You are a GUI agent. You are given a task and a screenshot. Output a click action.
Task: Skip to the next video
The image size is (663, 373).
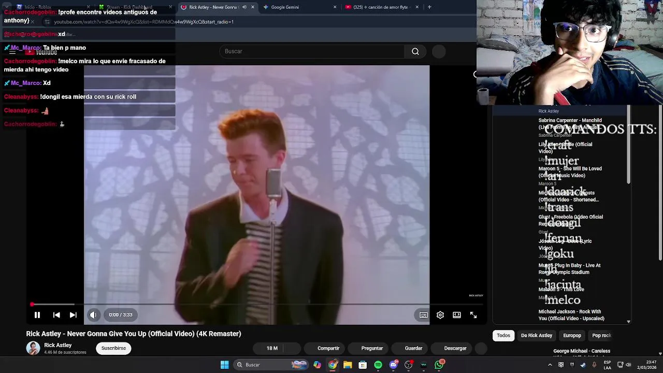pyautogui.click(x=73, y=315)
